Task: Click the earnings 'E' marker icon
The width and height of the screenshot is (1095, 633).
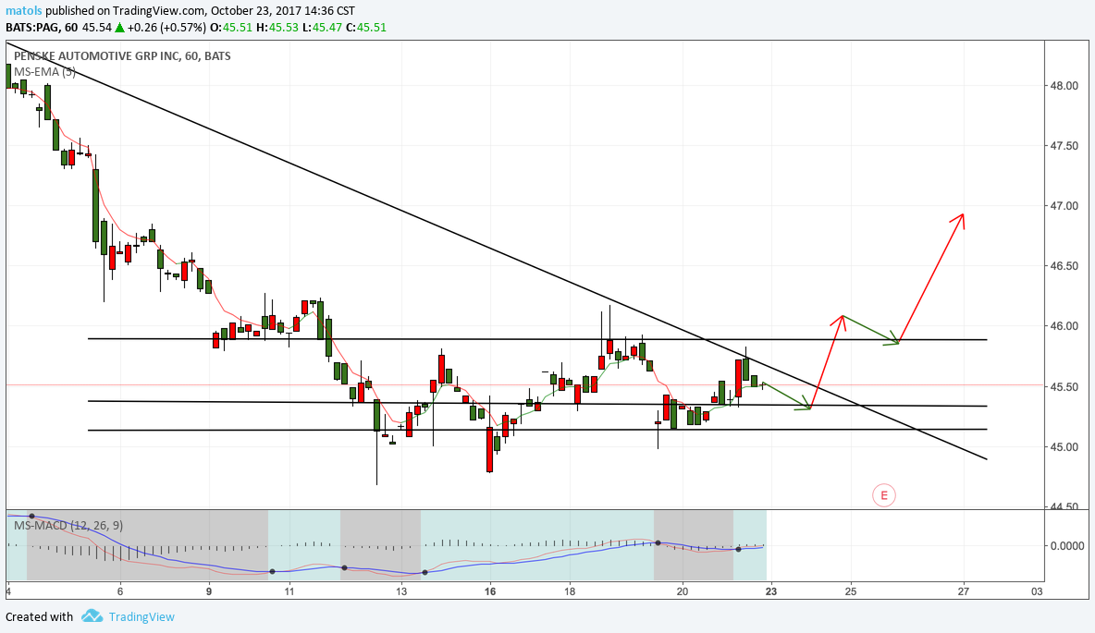Action: click(x=883, y=495)
